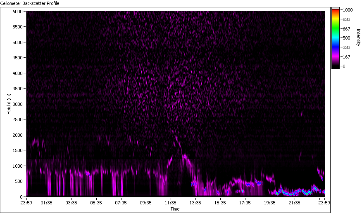This screenshot has height=213, width=362.
Task: Click the 07:35 time tick label
Action: click(x=121, y=203)
